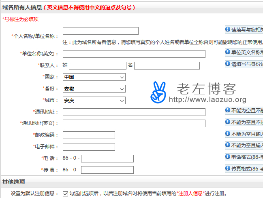This screenshot has height=198, width=263.
Task: Click info icon beside 邮政编码 hint
Action: point(228,134)
